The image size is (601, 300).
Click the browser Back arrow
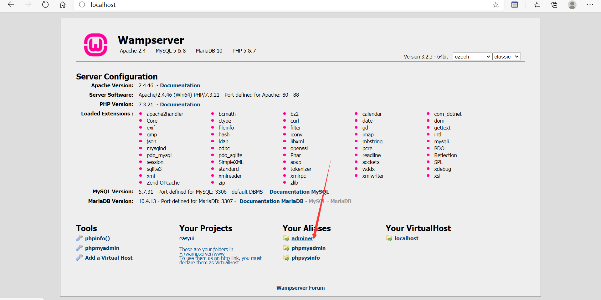pyautogui.click(x=11, y=5)
